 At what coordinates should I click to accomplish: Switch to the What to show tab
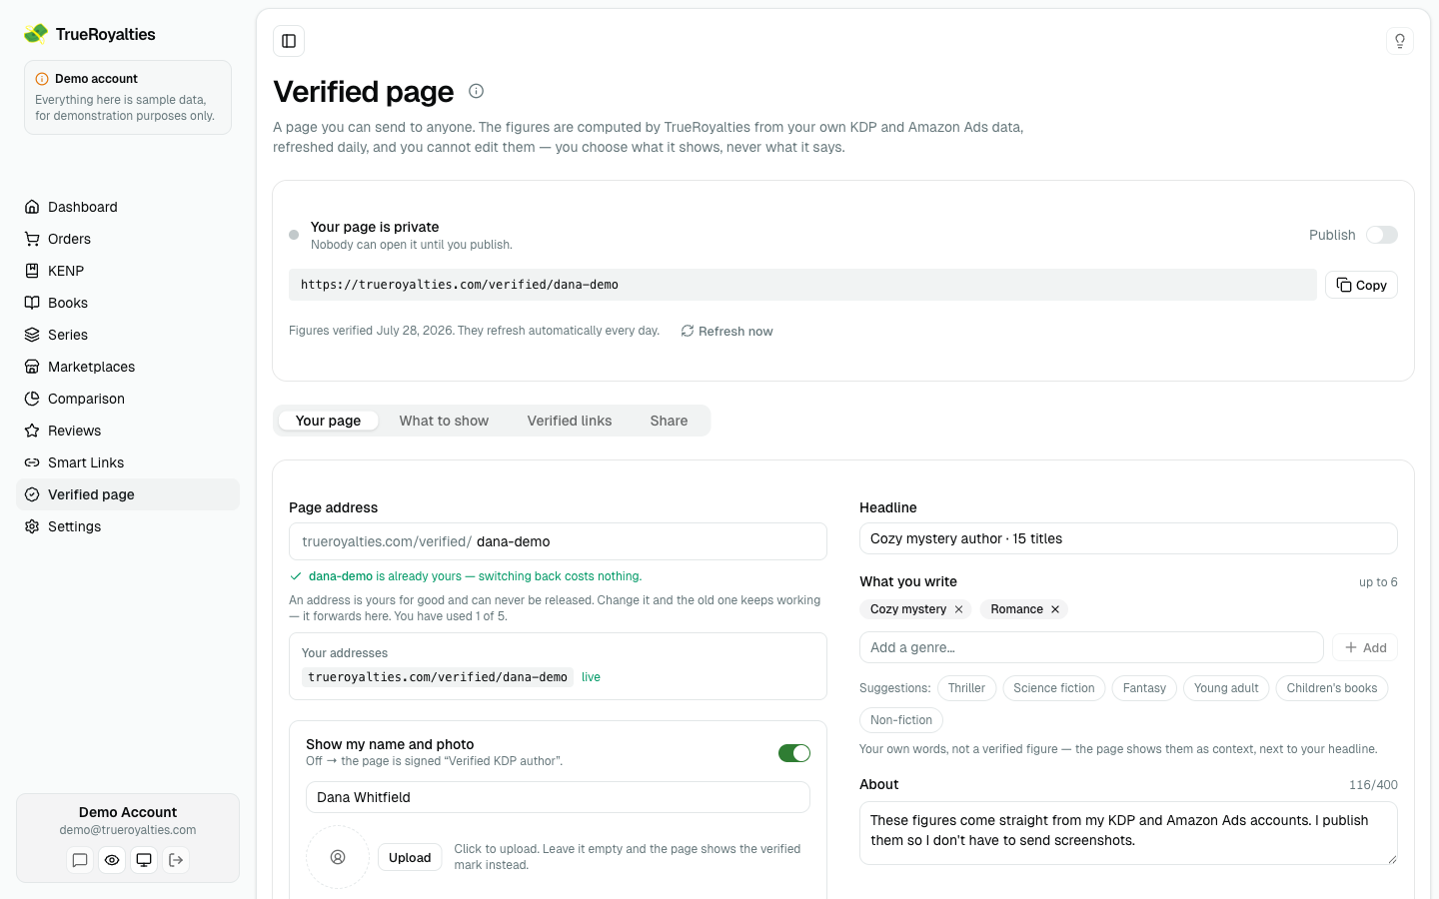coord(444,421)
